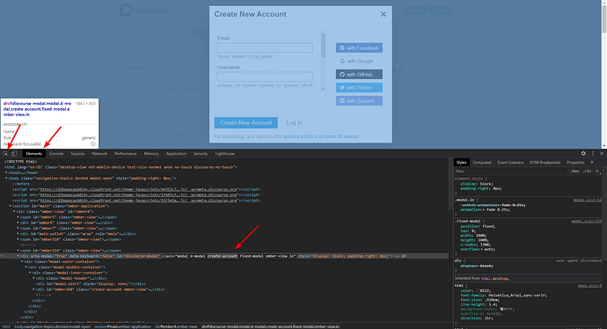Screen dimensions: 607x329
Task: Switch to the Console tab
Action: (x=56, y=154)
